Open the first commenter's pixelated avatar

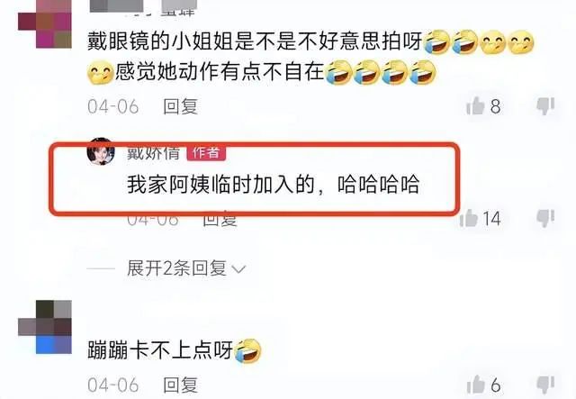(45, 24)
